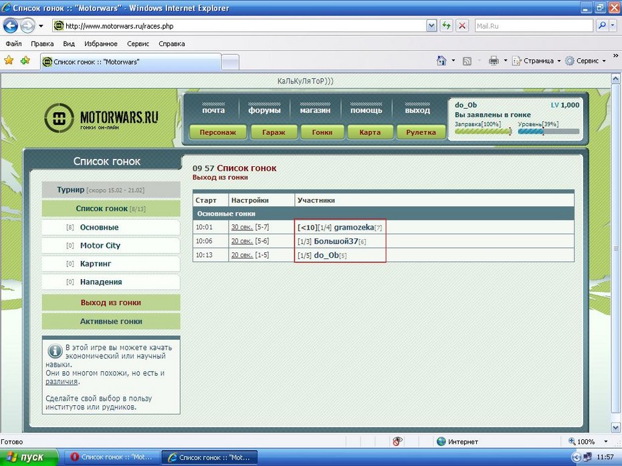622x466 pixels.
Task: Click the address bar with motorwars.ru URL
Action: [x=239, y=26]
